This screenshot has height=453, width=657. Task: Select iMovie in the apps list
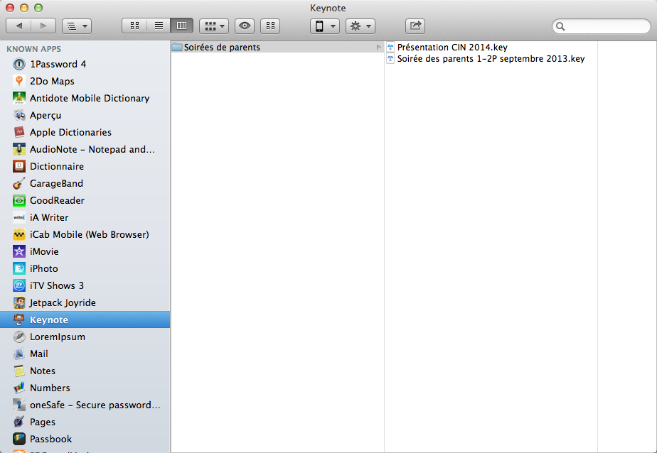[85, 252]
